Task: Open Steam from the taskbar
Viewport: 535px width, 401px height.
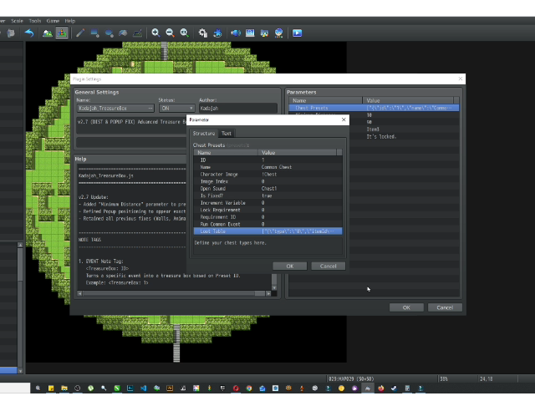Action: pos(394,388)
